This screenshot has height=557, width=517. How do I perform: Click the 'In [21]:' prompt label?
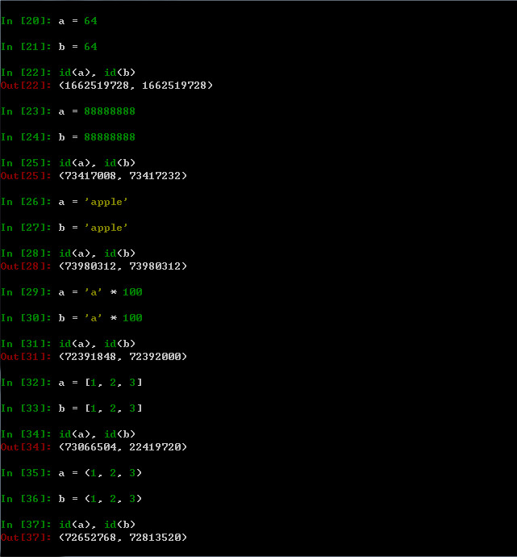[26, 47]
